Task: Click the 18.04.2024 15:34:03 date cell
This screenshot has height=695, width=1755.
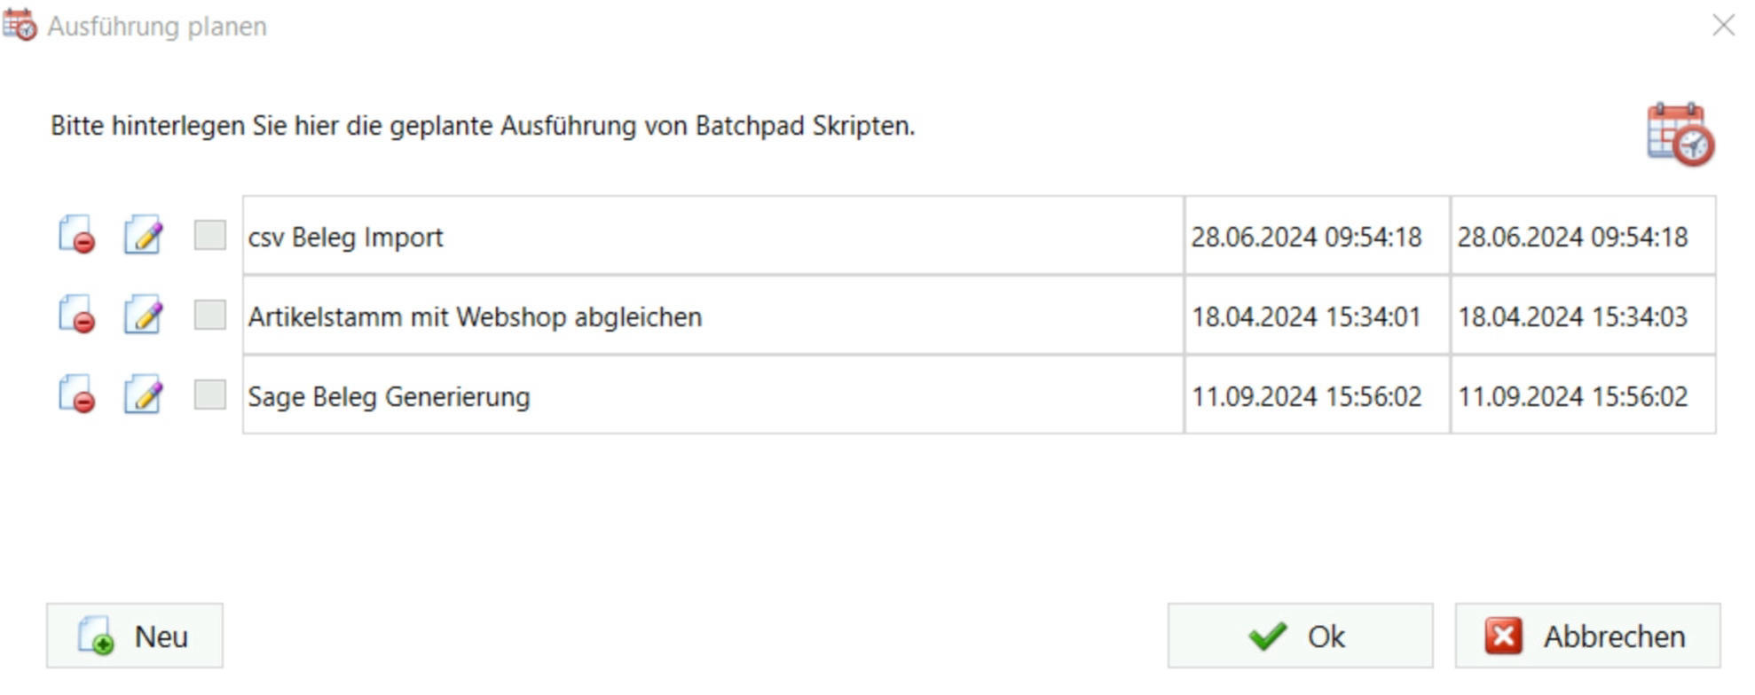Action: pyautogui.click(x=1583, y=316)
